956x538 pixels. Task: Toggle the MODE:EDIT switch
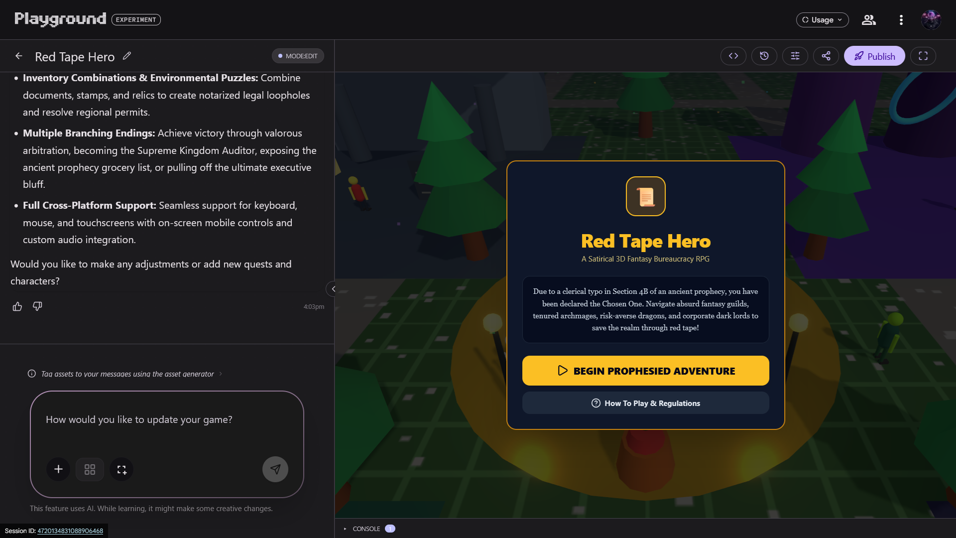click(298, 56)
